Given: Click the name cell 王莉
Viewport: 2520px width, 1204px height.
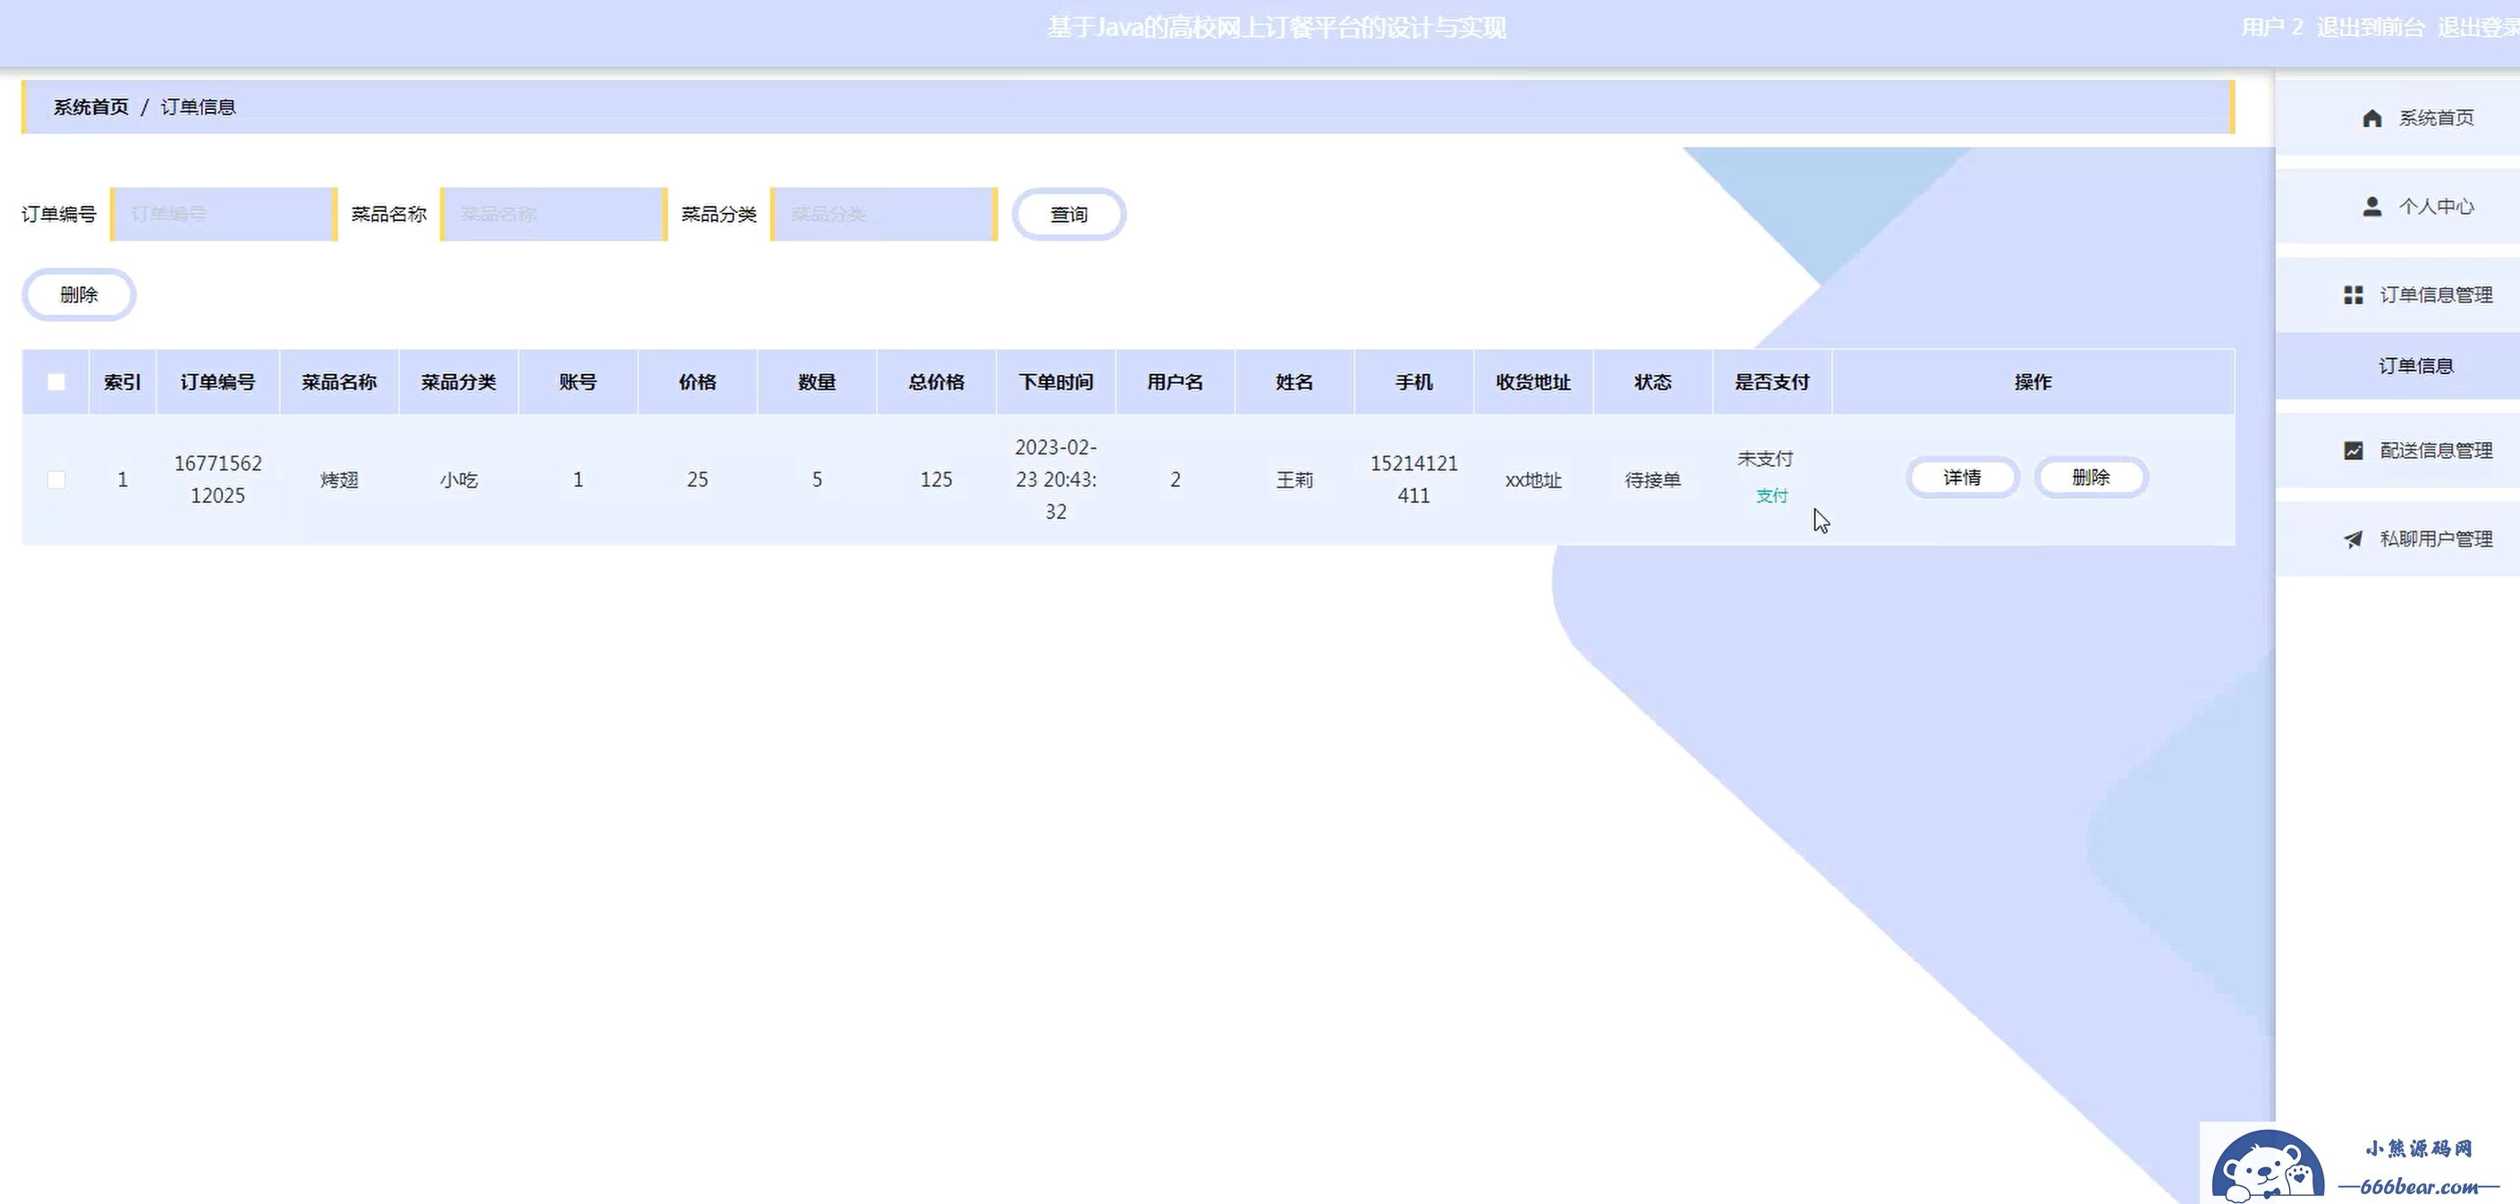Looking at the screenshot, I should click(x=1294, y=480).
